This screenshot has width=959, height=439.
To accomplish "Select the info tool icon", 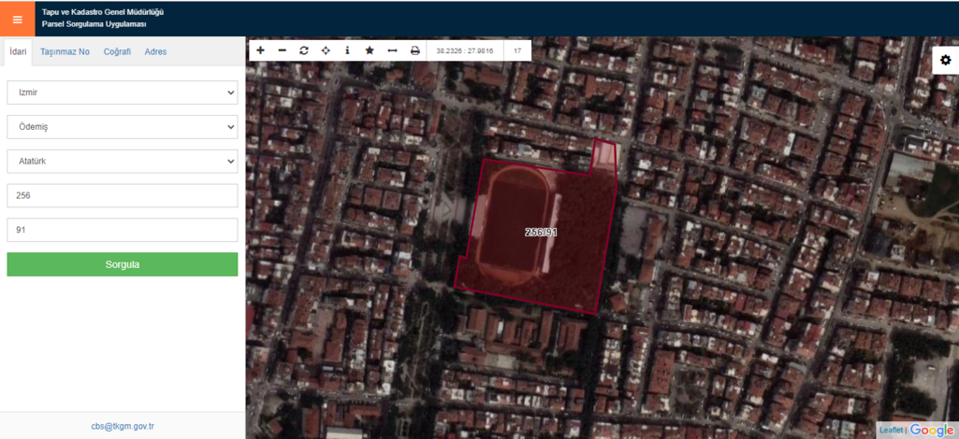I will pyautogui.click(x=347, y=50).
